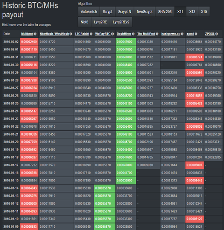Click ZPOOL value 0.00029270
The height and width of the screenshot is (230, 224).
click(213, 80)
